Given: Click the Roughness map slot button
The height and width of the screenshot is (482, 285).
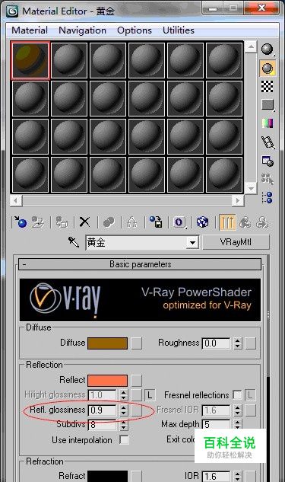Looking at the screenshot, I should [x=250, y=343].
